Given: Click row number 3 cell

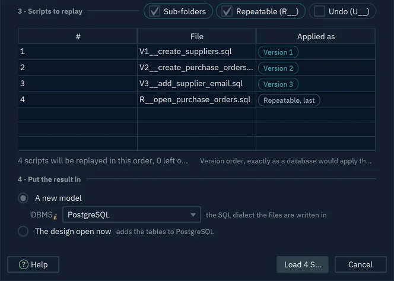Looking at the screenshot, I should click(78, 84).
